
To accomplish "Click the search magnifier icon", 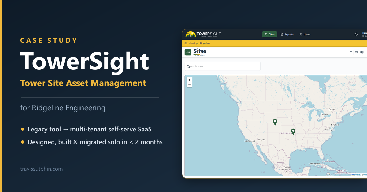I will click(188, 66).
